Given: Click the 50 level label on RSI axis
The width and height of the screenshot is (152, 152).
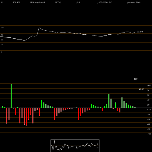Looking at the screenshot, I should (x=2, y=40).
